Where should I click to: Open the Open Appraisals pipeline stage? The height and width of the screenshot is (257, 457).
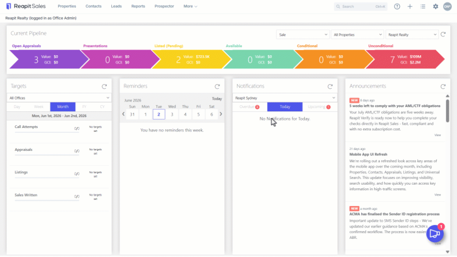click(49, 59)
